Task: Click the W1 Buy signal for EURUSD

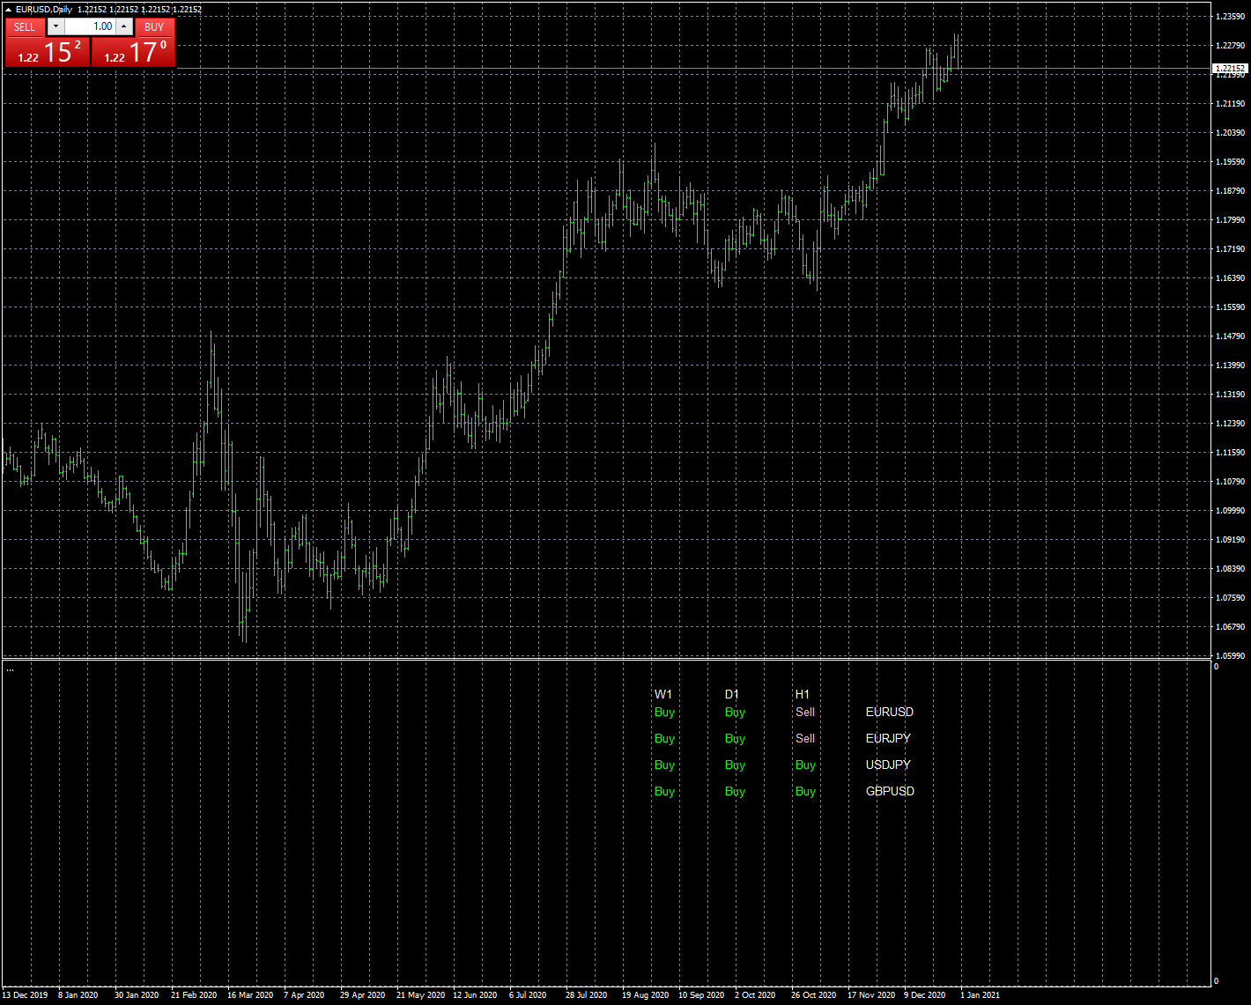Action: click(x=664, y=712)
